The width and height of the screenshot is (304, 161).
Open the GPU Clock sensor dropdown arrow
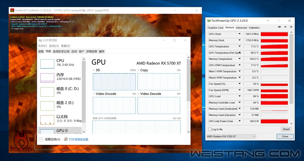pos(240,34)
